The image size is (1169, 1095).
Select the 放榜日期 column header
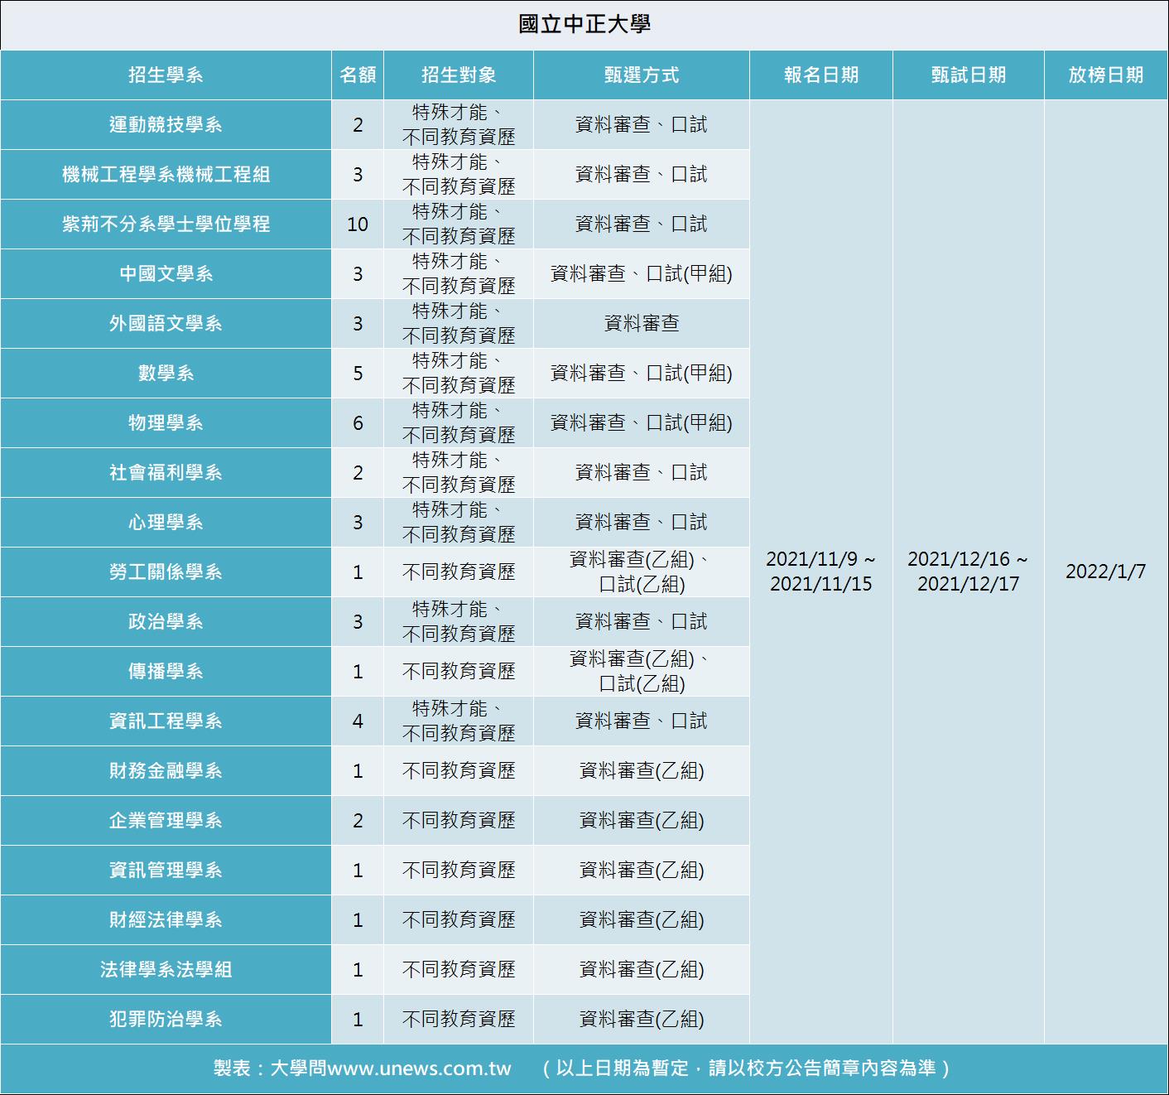pos(1106,75)
